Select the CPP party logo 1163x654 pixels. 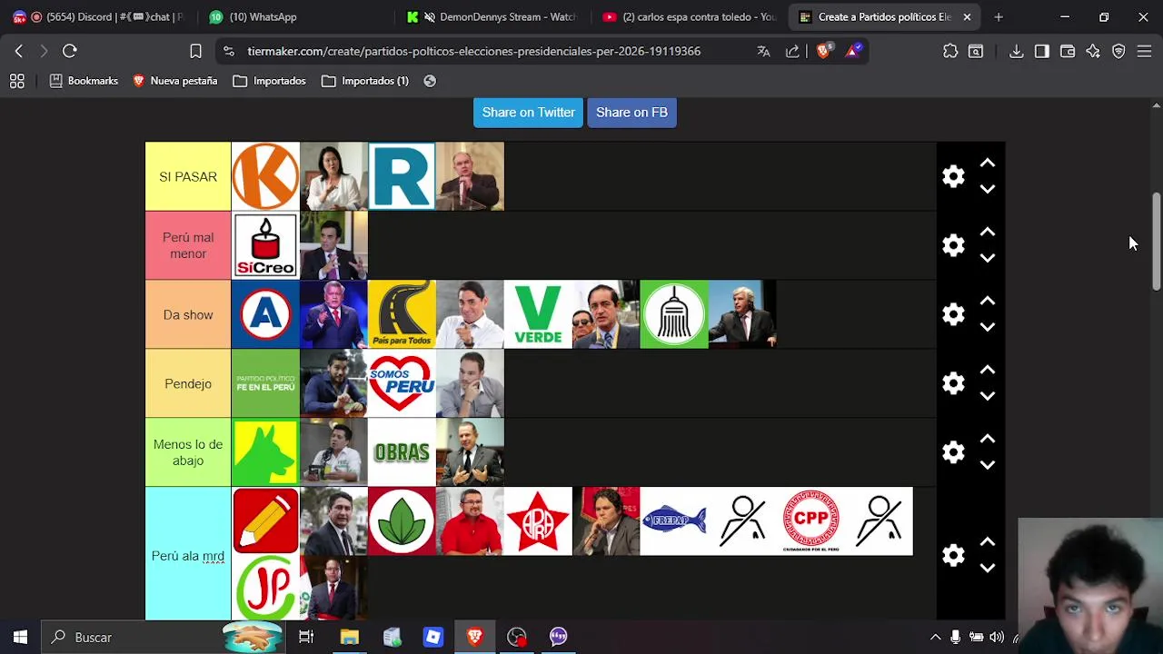810,521
